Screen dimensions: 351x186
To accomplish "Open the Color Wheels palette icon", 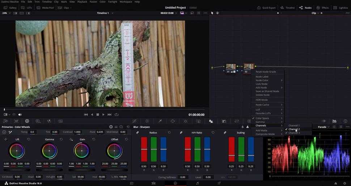I will click(27, 121).
